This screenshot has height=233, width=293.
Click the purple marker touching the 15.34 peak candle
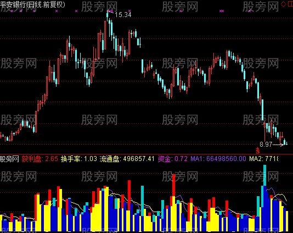coord(110,11)
